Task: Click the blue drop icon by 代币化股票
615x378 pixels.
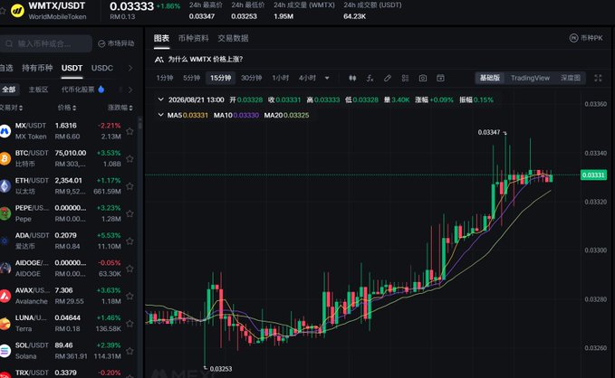Action: point(101,90)
